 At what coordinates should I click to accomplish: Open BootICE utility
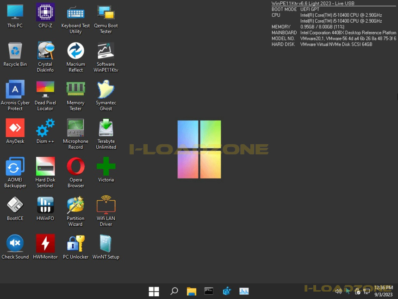pos(15,209)
